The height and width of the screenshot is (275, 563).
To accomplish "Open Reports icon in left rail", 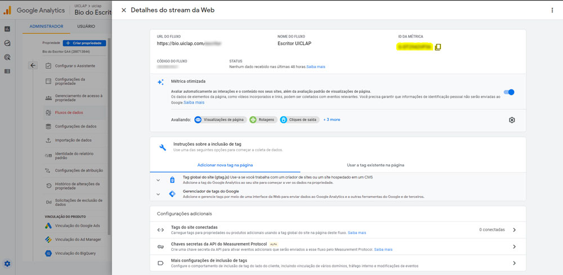I will tap(7, 29).
